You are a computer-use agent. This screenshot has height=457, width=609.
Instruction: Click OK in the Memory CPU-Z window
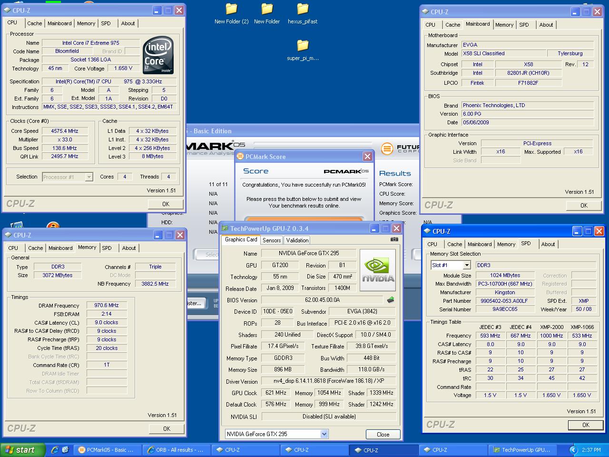pyautogui.click(x=167, y=428)
